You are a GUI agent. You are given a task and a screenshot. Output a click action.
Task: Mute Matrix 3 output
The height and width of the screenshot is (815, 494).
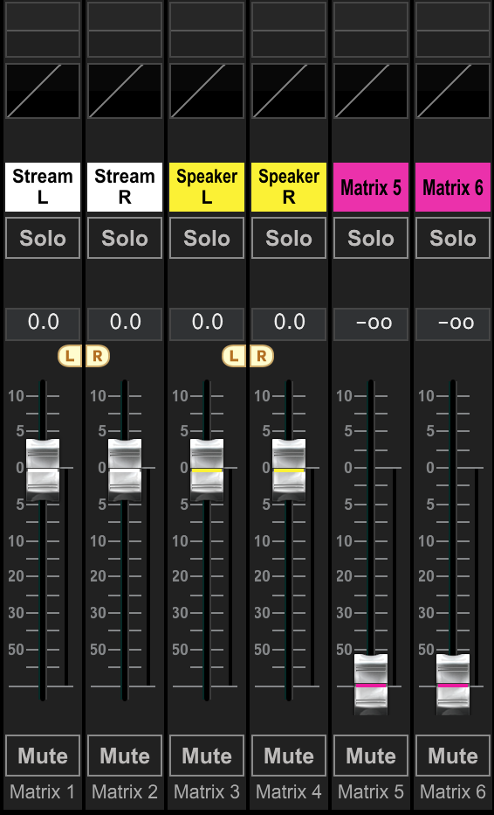207,756
